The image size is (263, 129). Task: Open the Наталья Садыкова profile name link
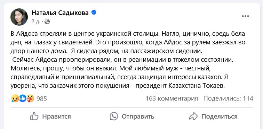tap(60, 13)
